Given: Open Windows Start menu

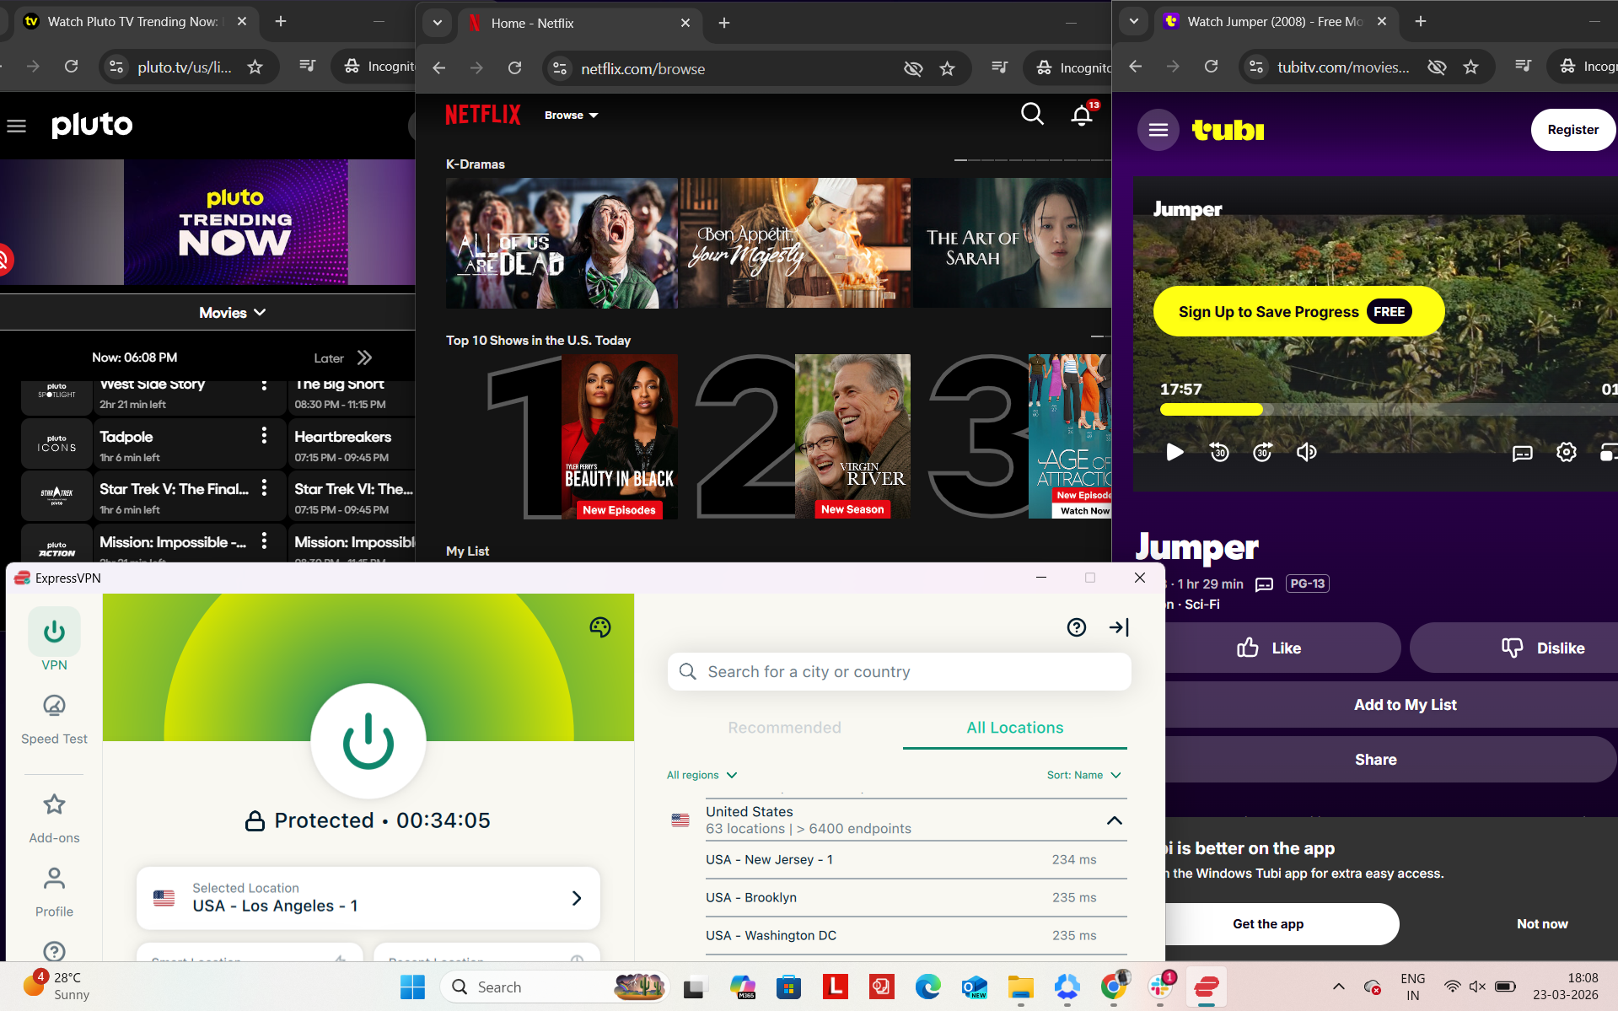Looking at the screenshot, I should 412,987.
